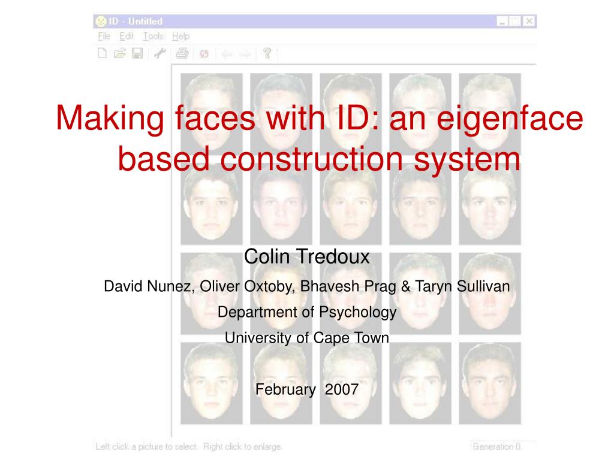614x460 pixels.
Task: Click the Forward arrow toolbar icon
Action: [x=245, y=54]
